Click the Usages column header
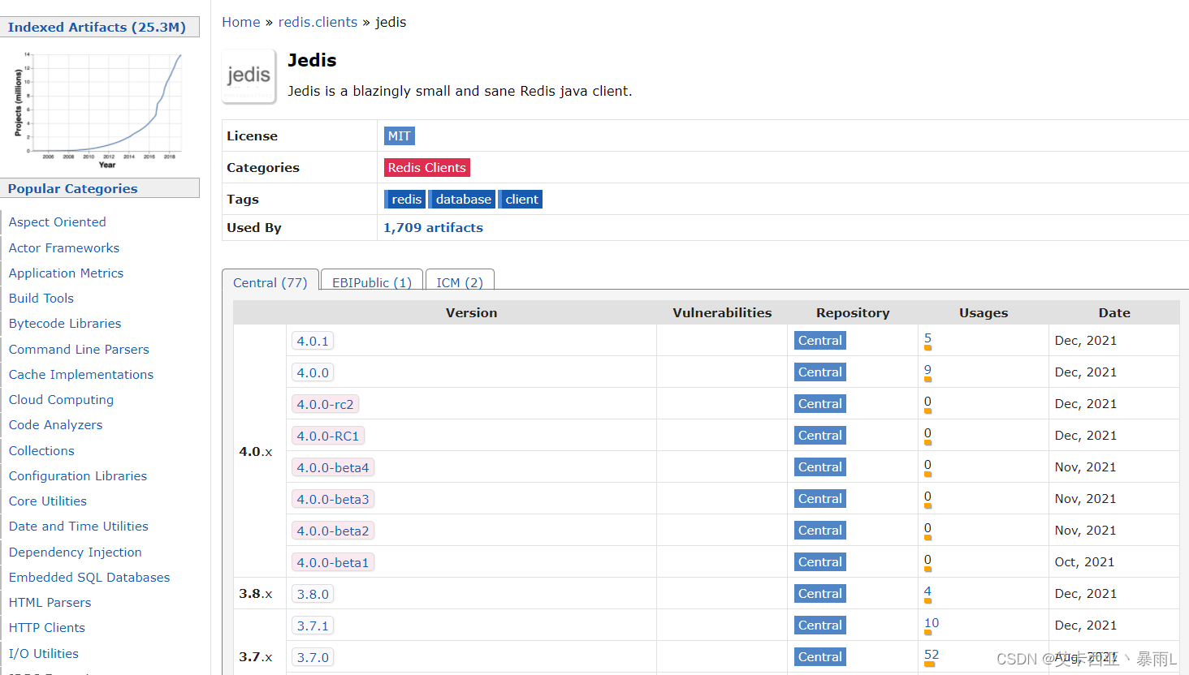This screenshot has height=675, width=1189. [x=984, y=313]
